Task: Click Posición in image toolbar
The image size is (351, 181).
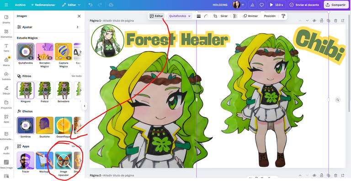Action: (x=270, y=16)
